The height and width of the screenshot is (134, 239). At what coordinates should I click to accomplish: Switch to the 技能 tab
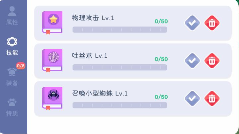point(12,46)
